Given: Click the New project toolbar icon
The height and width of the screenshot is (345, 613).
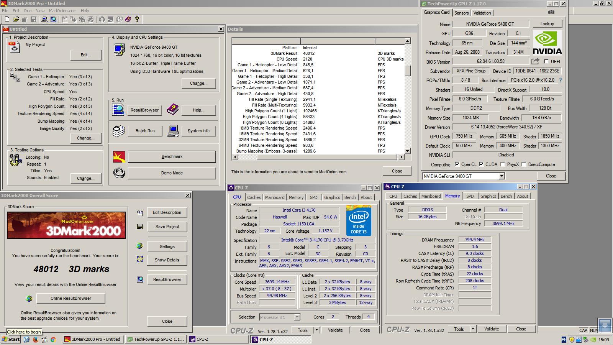Looking at the screenshot, I should point(7,19).
